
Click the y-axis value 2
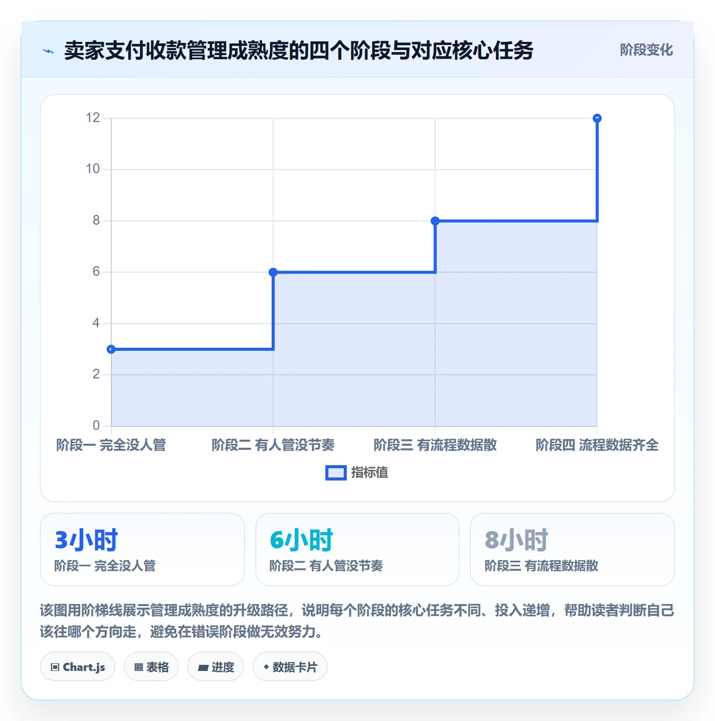[96, 374]
